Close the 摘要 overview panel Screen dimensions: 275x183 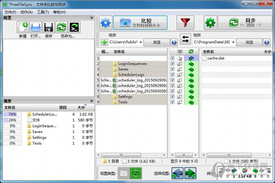(92, 101)
